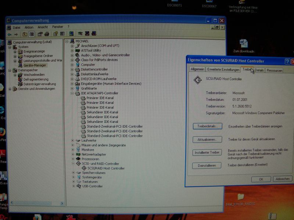The width and height of the screenshot is (294, 220).
Task: Click the Aktualisieren button
Action: [207, 140]
